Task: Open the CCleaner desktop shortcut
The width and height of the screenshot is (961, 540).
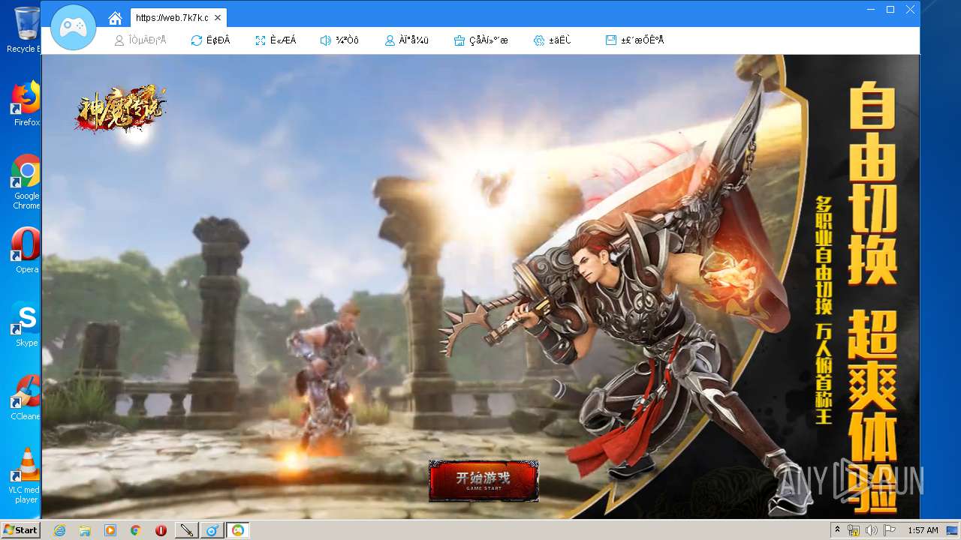Action: pos(26,397)
